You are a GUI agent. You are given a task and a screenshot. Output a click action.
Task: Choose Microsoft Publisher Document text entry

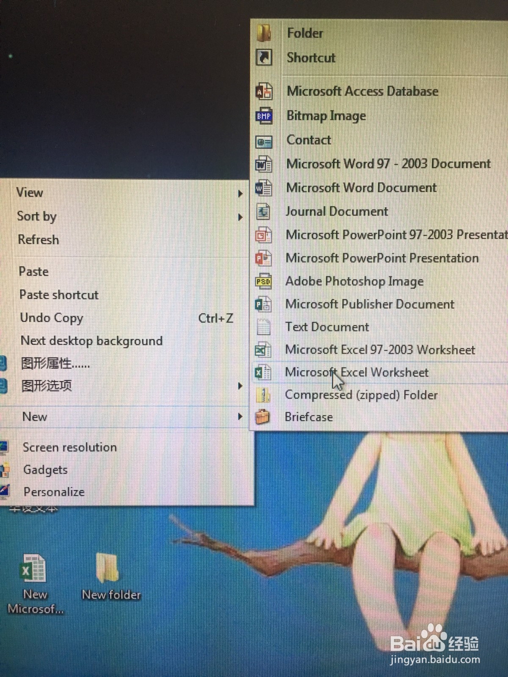coord(370,304)
